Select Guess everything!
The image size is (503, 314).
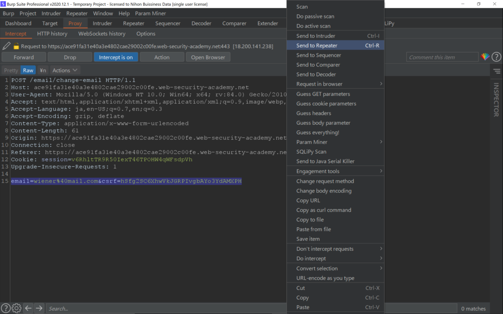tap(335, 132)
